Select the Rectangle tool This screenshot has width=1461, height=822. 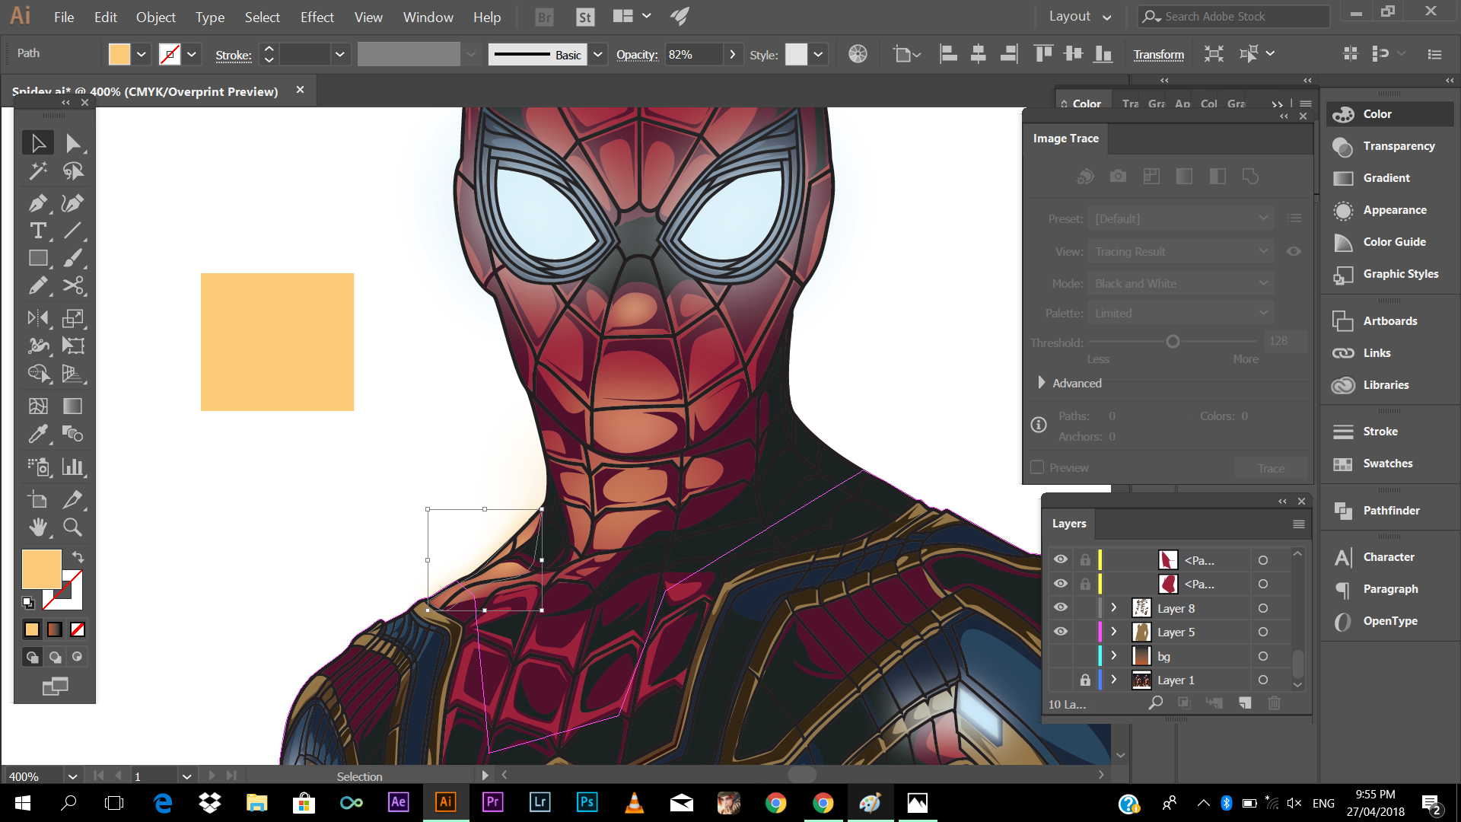37,258
